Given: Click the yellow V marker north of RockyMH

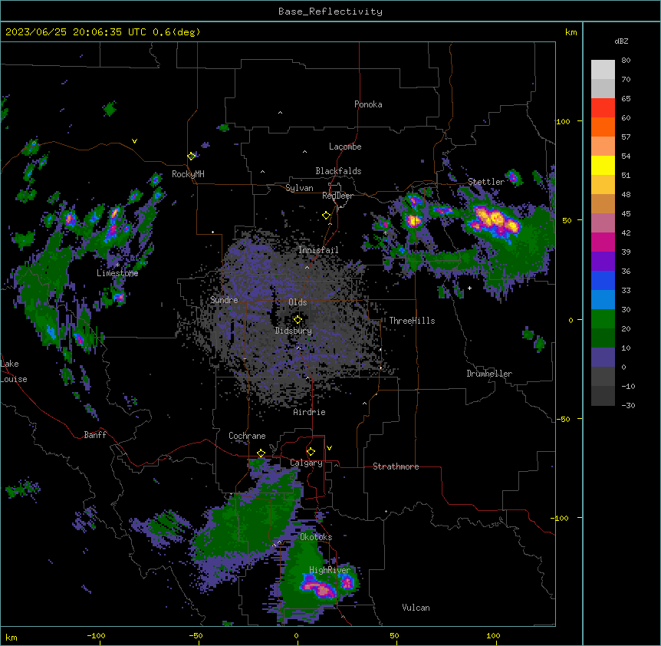Looking at the screenshot, I should pos(134,141).
